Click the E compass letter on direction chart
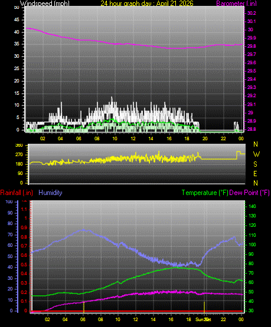 (255, 173)
